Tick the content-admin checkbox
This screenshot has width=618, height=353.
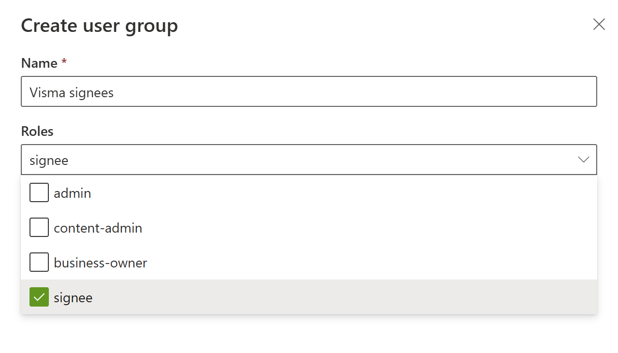39,228
